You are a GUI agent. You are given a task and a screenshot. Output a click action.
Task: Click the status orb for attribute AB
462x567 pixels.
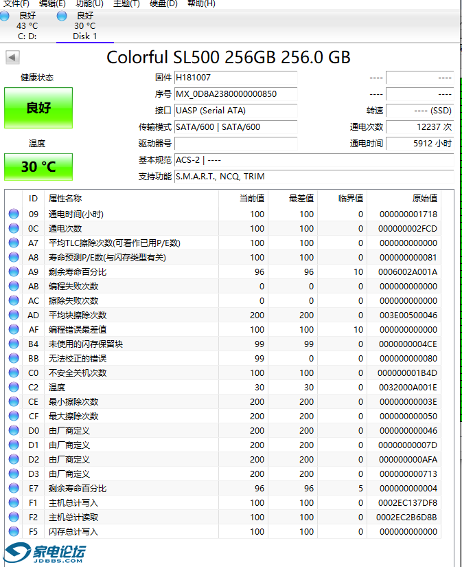[x=14, y=286]
